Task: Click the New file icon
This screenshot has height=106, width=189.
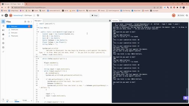Action: [x=25, y=21]
